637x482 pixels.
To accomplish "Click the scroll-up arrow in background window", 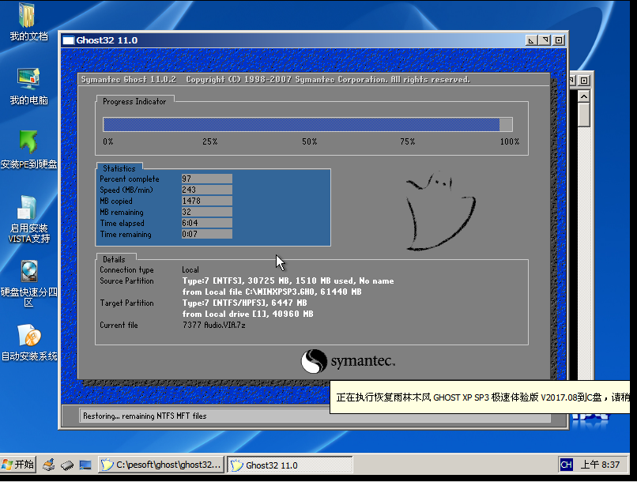I will coord(584,96).
